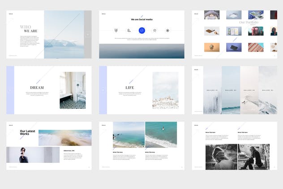The height and width of the screenshot is (189, 283).
Task: Click the arrow on the Dream slide's lavender bar
Action: 10,90
